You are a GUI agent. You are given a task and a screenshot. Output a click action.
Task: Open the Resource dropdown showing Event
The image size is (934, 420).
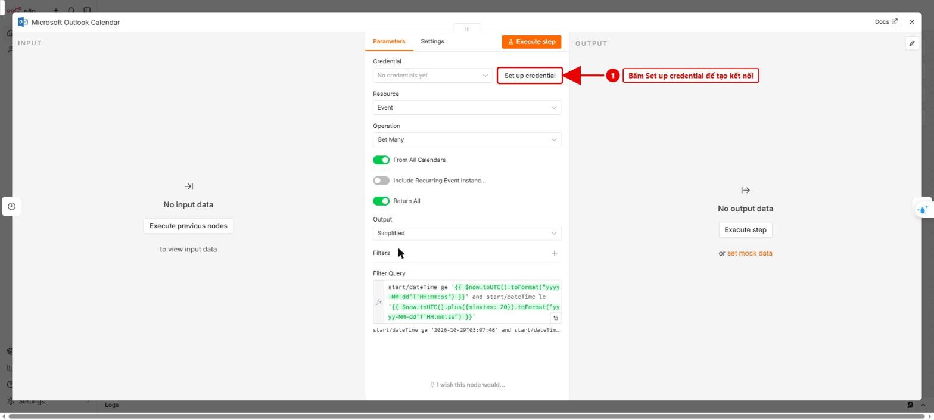point(467,108)
